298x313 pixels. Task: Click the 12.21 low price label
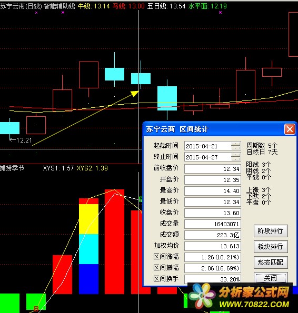tap(24, 140)
